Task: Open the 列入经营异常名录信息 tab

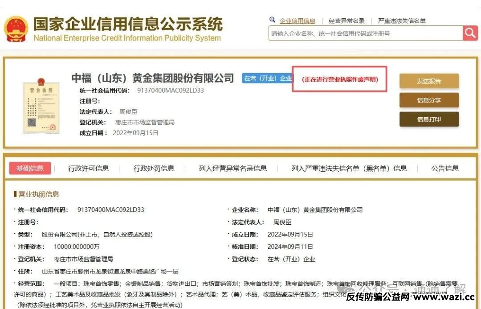Action: pyautogui.click(x=232, y=168)
